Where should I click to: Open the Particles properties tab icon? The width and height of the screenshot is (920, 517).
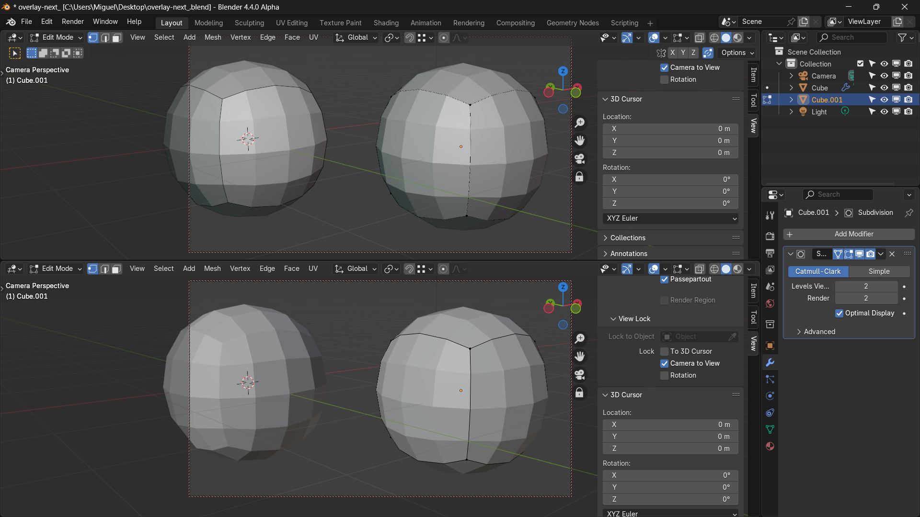click(770, 379)
